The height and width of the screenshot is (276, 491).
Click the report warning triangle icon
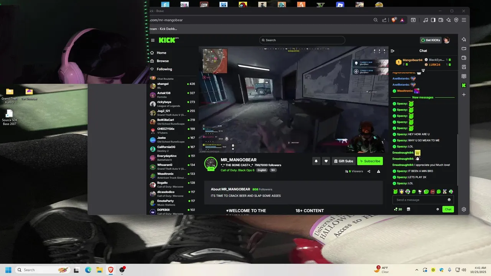tap(379, 171)
